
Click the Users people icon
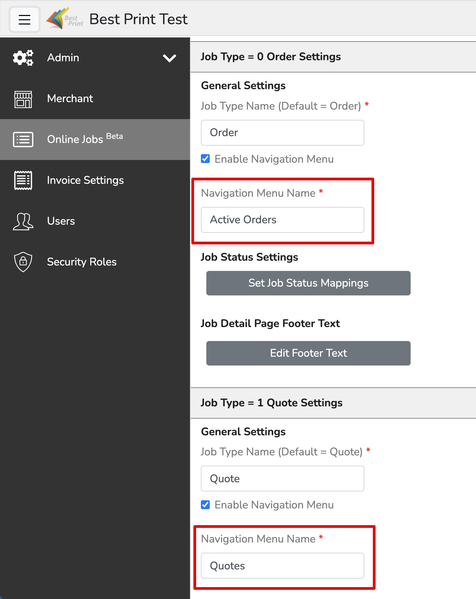tap(23, 221)
